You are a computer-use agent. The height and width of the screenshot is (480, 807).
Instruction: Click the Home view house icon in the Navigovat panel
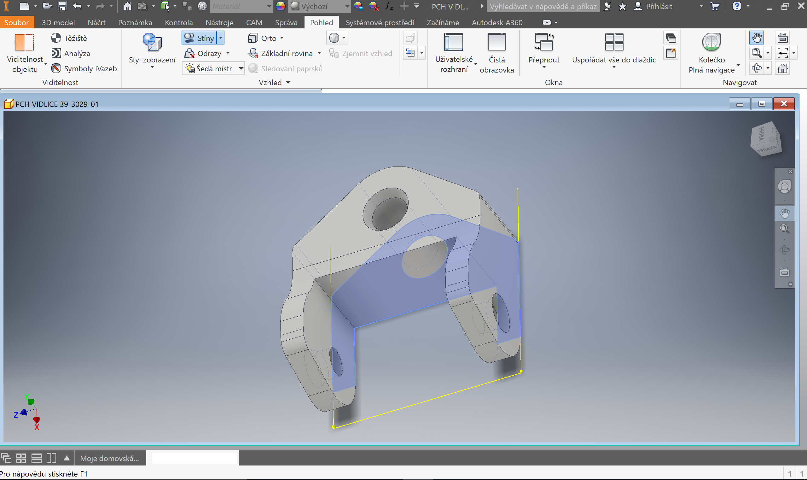pos(782,68)
